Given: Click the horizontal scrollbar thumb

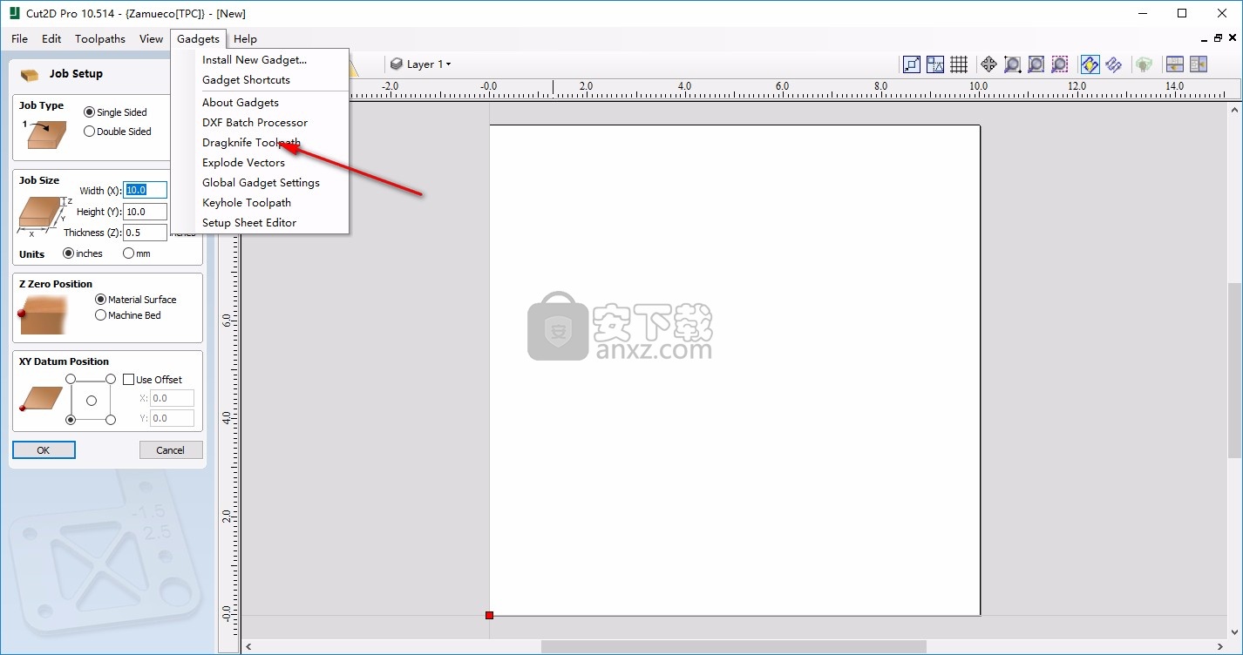Looking at the screenshot, I should point(733,646).
